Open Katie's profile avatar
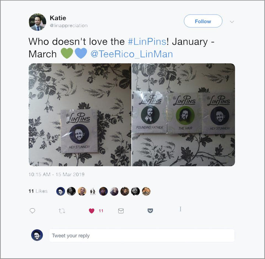Image resolution: width=265 pixels, height=259 pixels. point(37,22)
